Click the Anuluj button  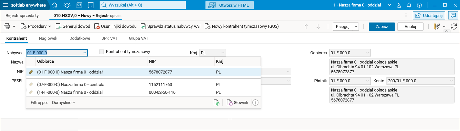coord(410,26)
